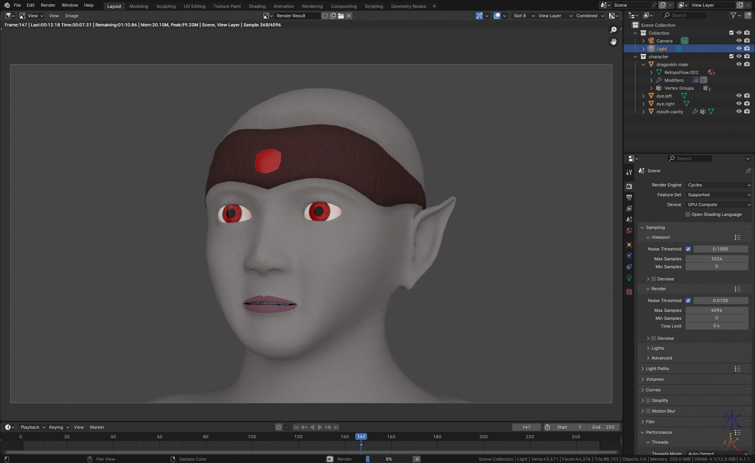Enable Open Shading Language checkbox
Screen dimensions: 755x463
click(x=688, y=214)
